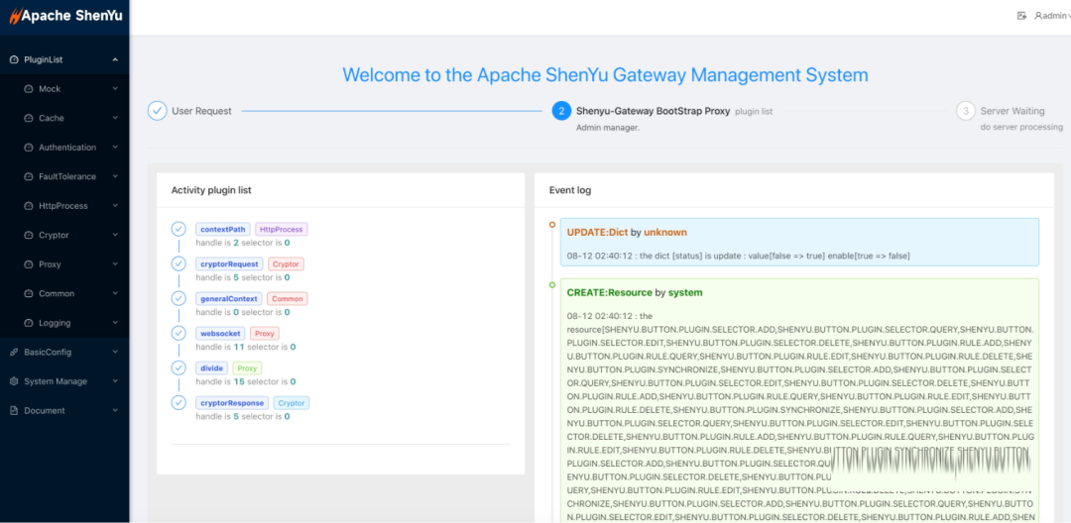Click the Document sidebar icon
The height and width of the screenshot is (523, 1071).
click(14, 411)
